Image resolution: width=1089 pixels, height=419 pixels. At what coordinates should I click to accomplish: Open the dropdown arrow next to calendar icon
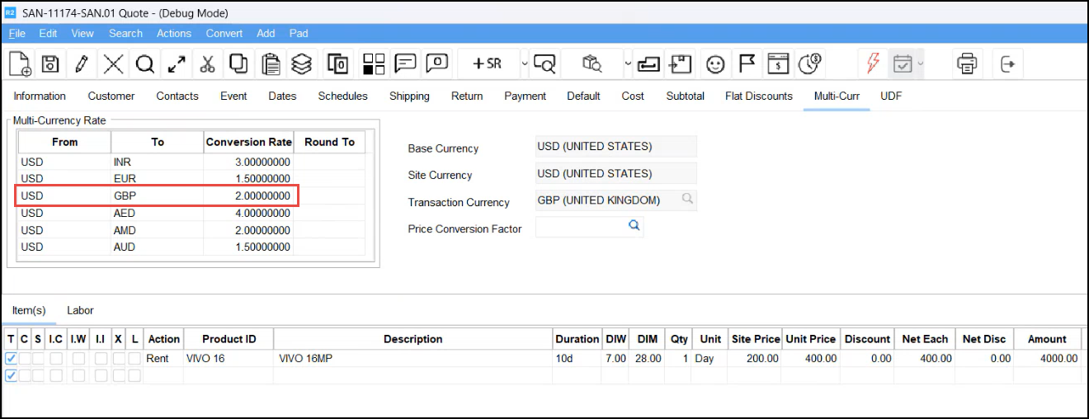tap(921, 64)
